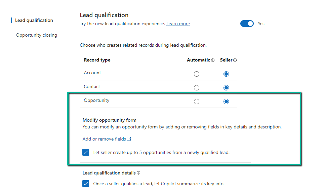324x196 pixels.
Task: Uncheck the Copilot lead summary option
Action: point(86,183)
